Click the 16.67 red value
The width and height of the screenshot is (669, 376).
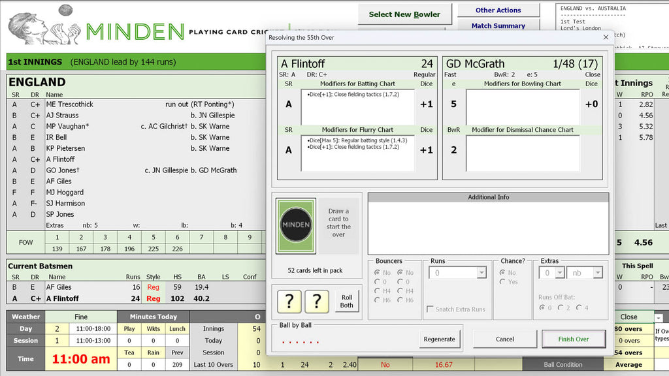click(x=444, y=364)
